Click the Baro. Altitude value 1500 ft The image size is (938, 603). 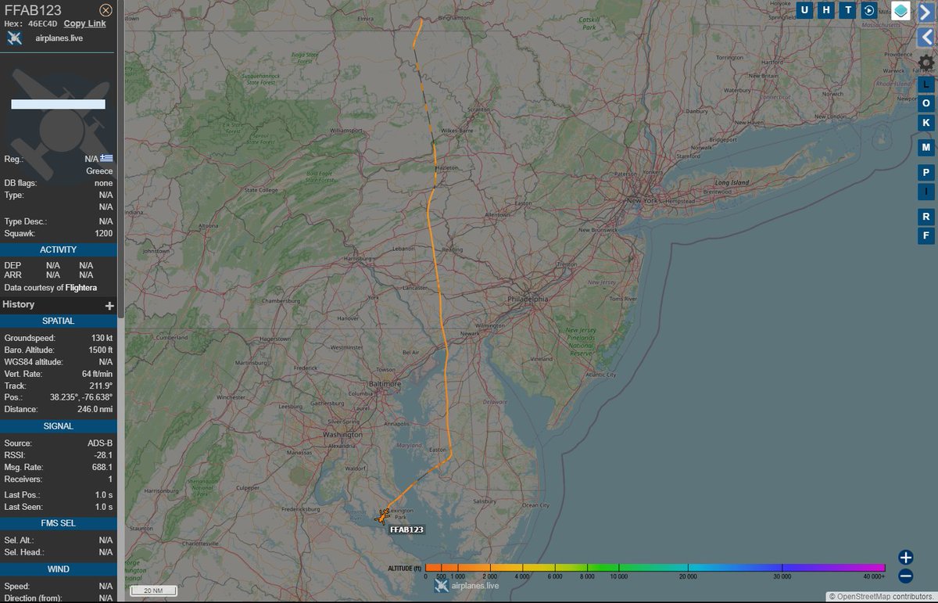[x=100, y=350]
